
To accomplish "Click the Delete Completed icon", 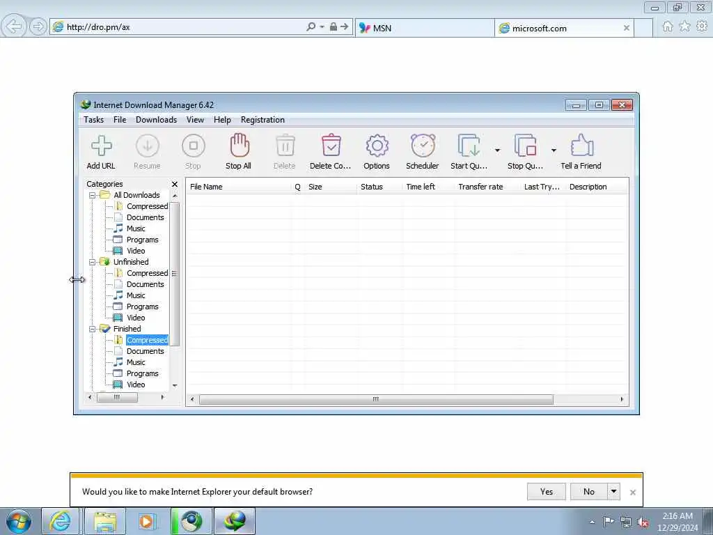I will click(331, 146).
